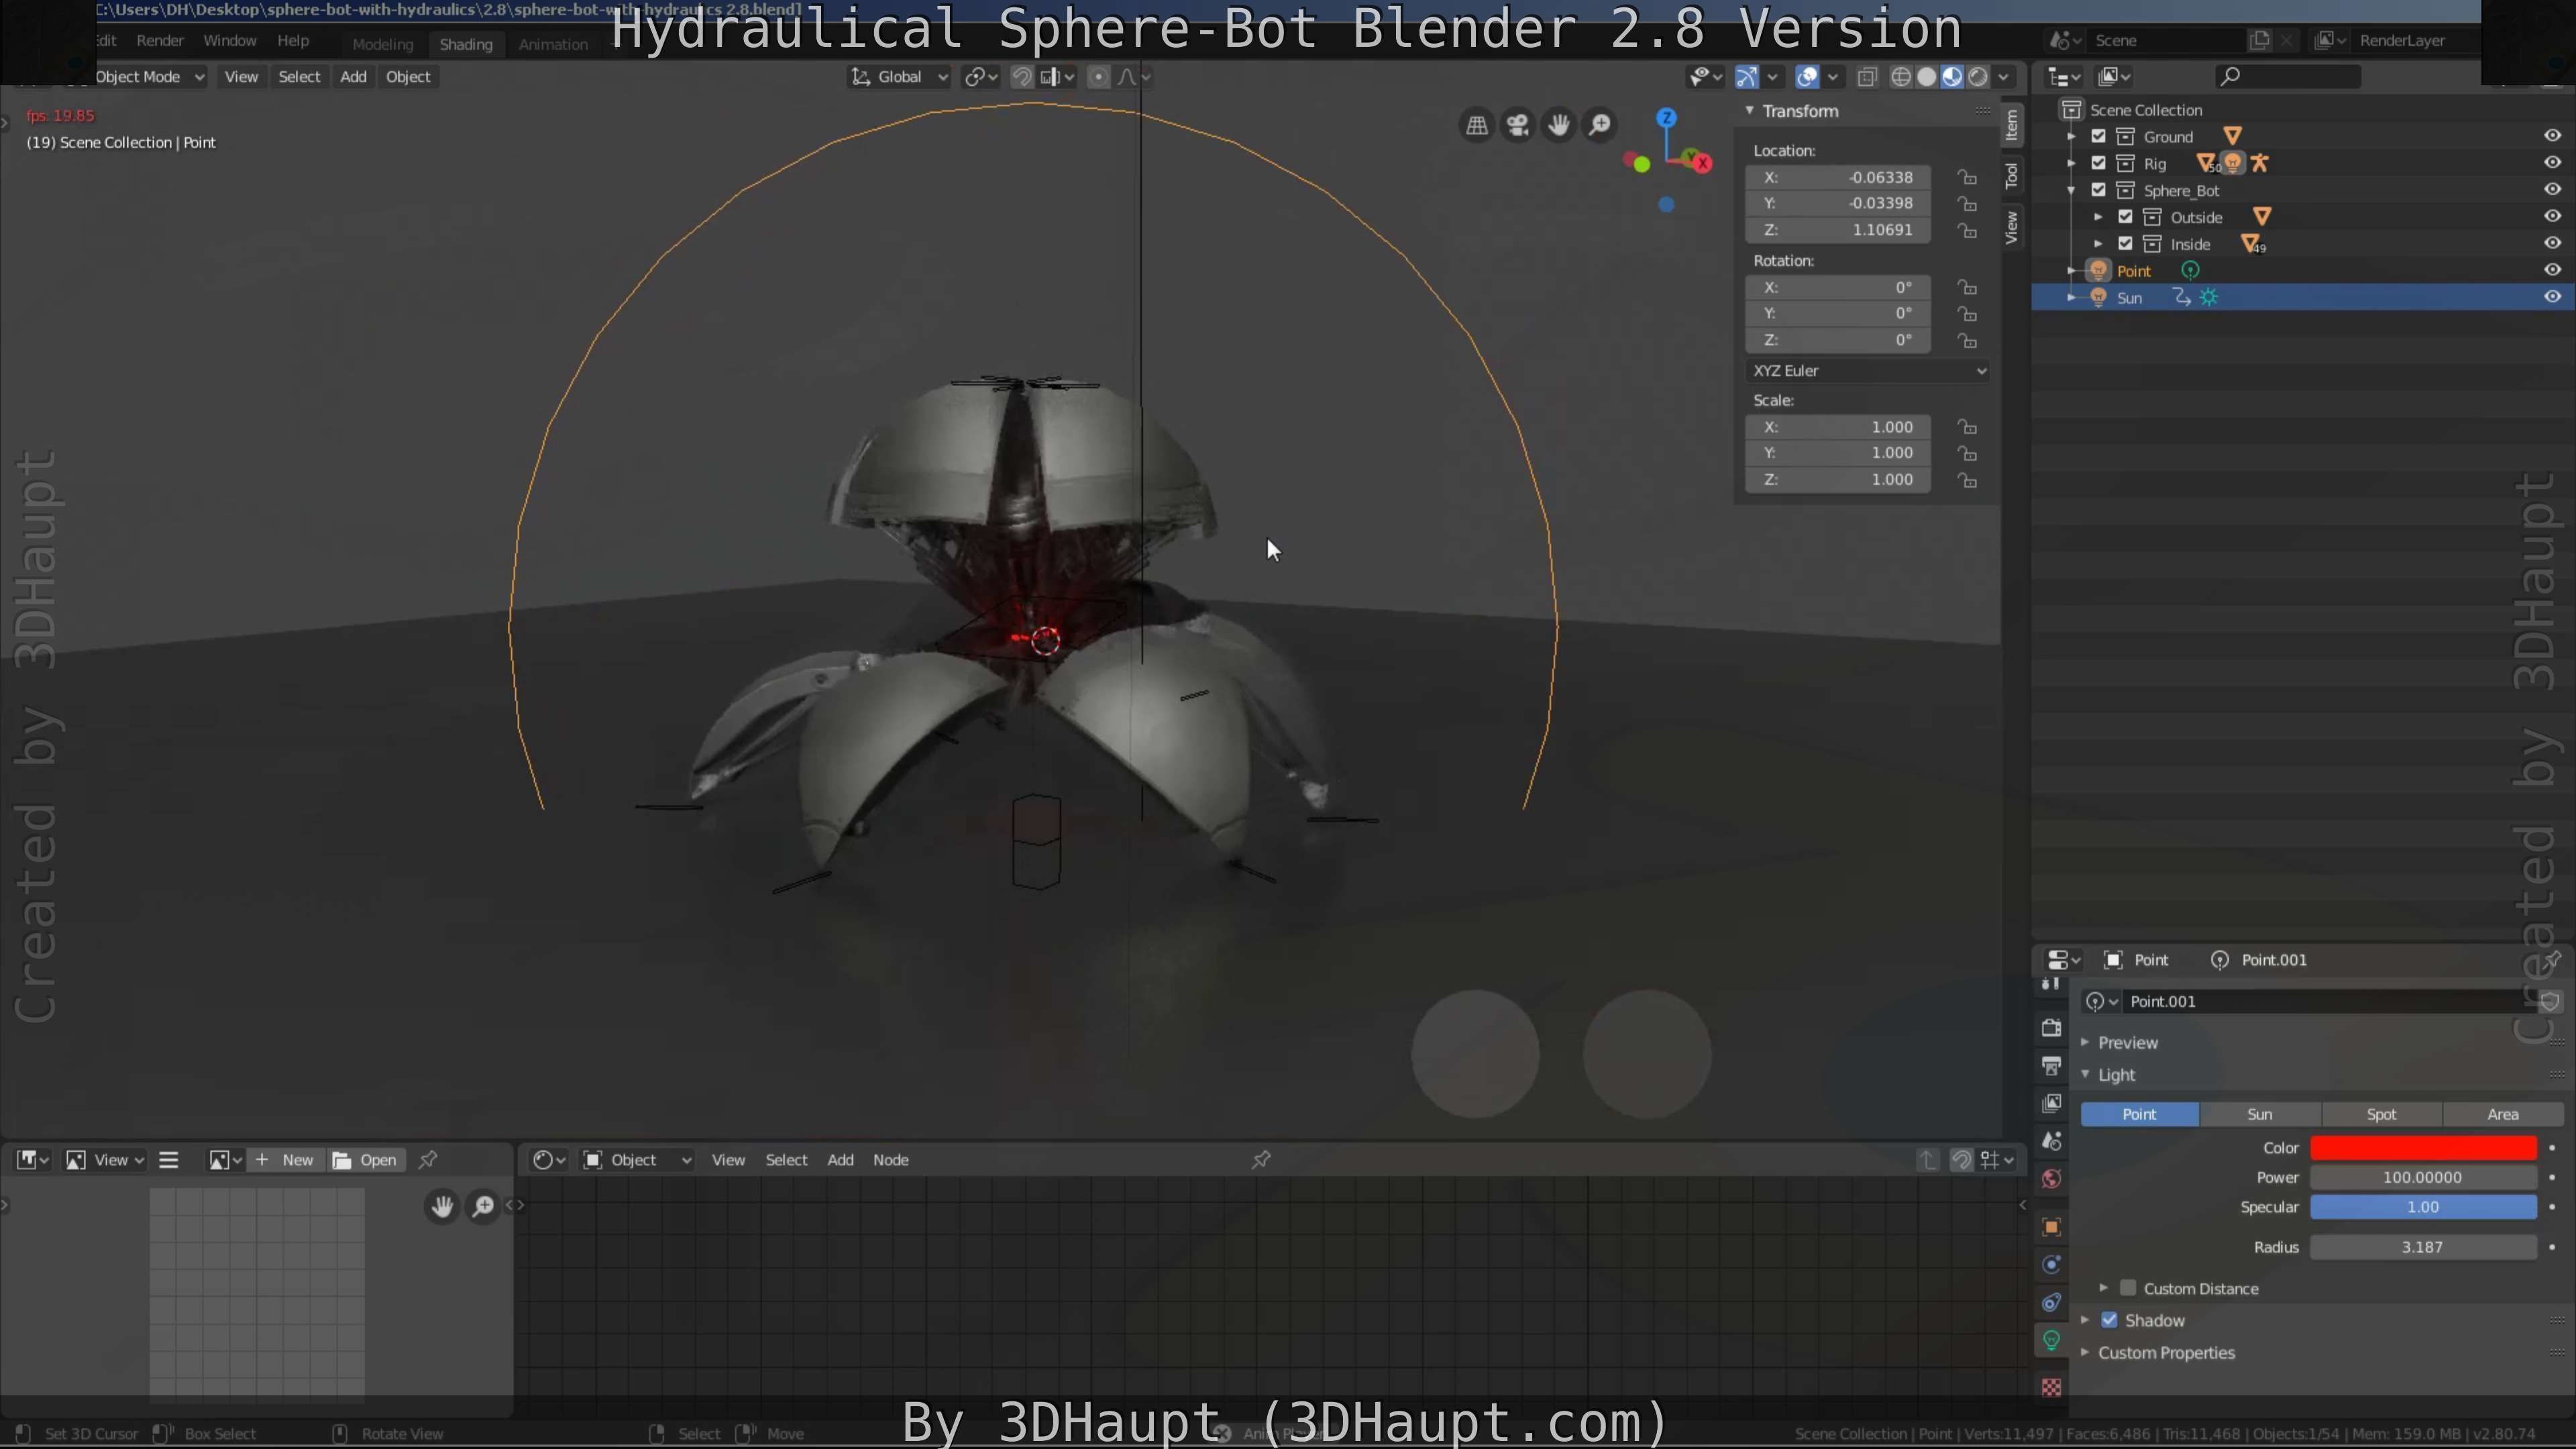The width and height of the screenshot is (2576, 1449).
Task: Uncheck Ground collection checkbox
Action: click(x=2099, y=136)
